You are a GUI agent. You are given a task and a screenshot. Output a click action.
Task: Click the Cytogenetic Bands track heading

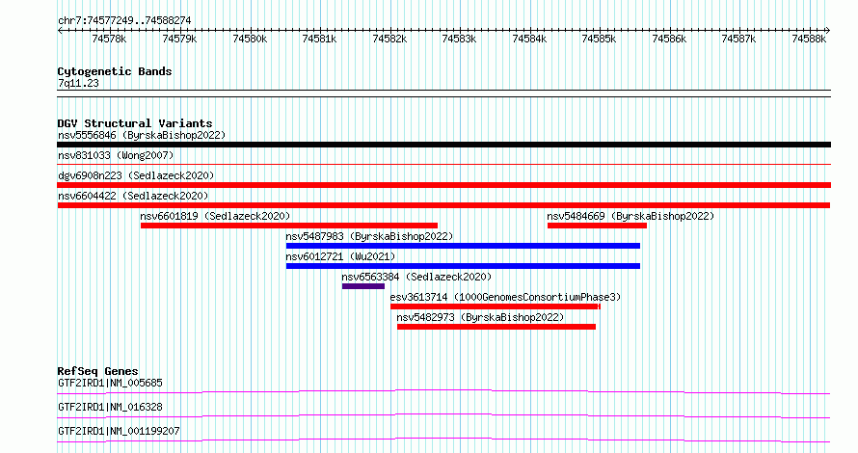pos(115,71)
